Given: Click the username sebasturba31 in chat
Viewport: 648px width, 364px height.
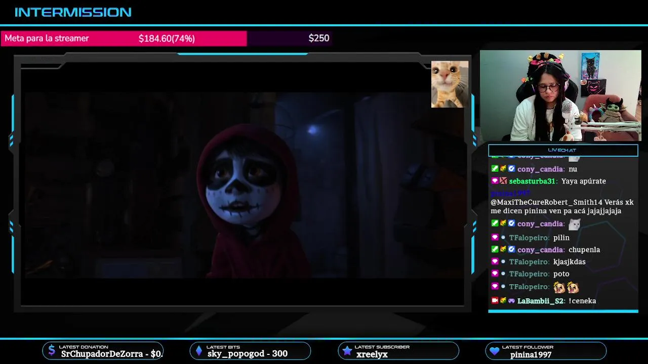Looking at the screenshot, I should pos(533,181).
